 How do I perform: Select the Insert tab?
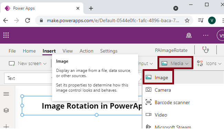49,51
